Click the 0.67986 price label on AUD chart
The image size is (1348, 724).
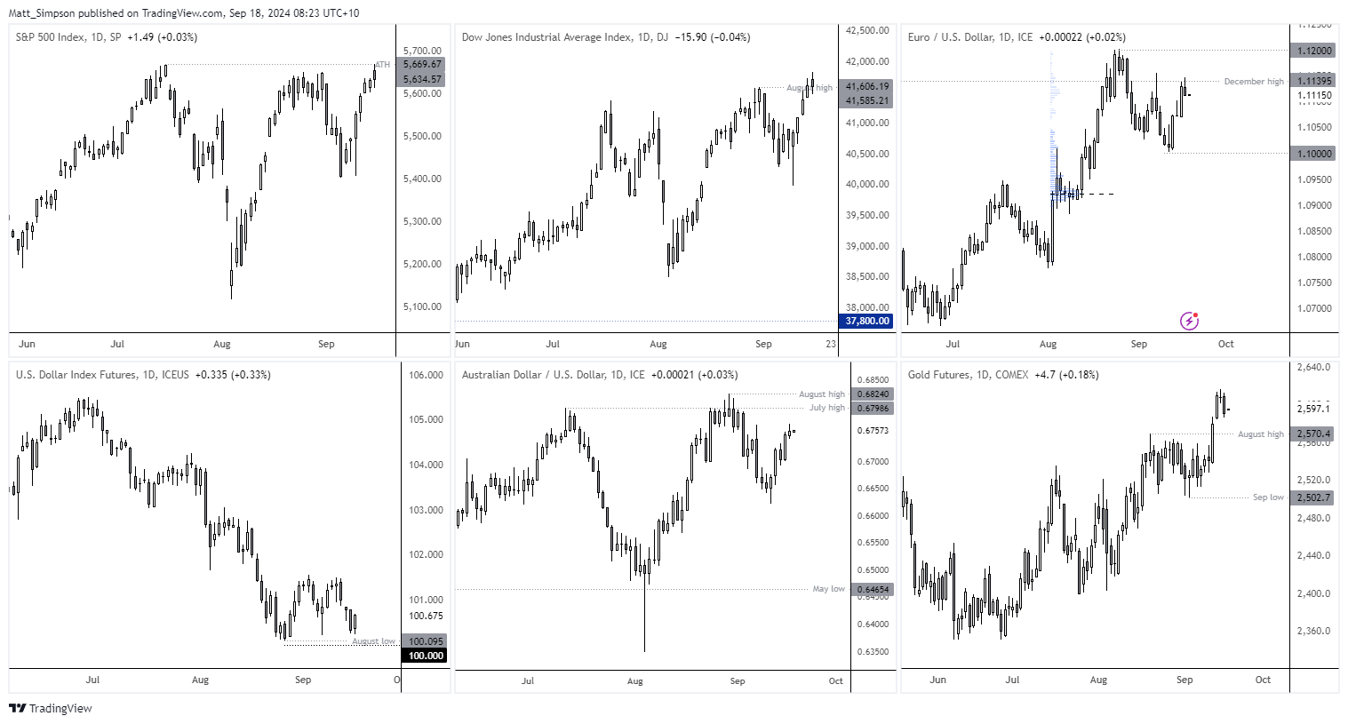[873, 409]
